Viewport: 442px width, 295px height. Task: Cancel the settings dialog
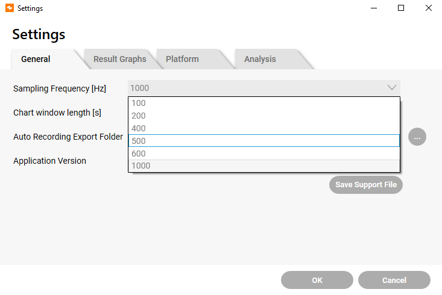394,280
